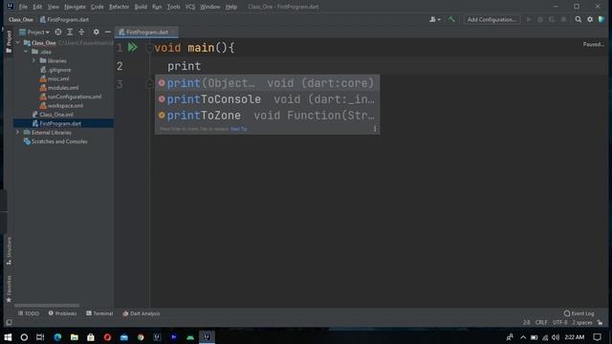Select printToConsole completion suggestion
The width and height of the screenshot is (612, 344).
268,99
